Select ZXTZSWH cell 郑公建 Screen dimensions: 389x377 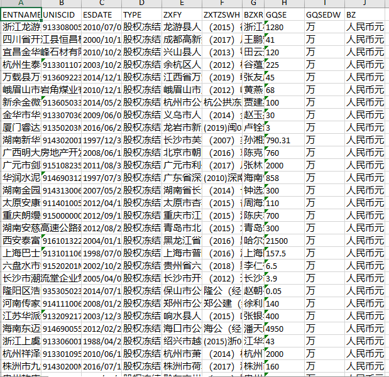pyautogui.click(x=222, y=303)
